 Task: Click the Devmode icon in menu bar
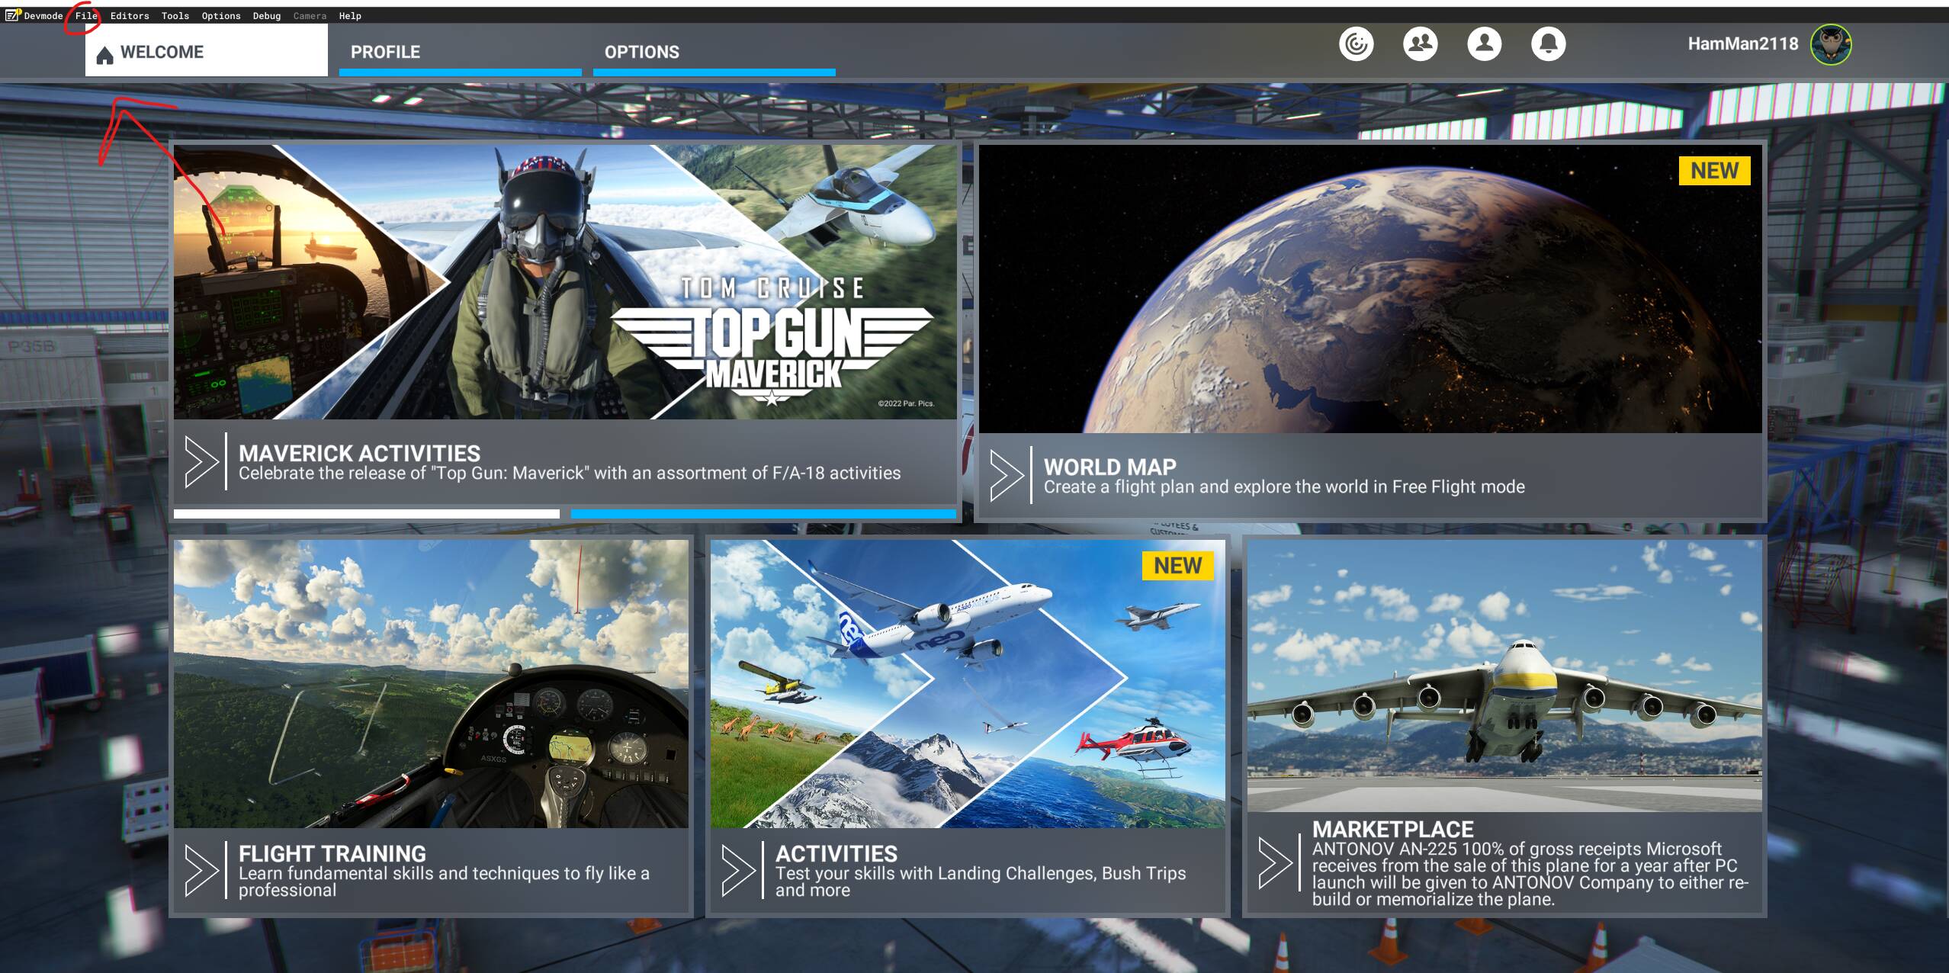point(13,15)
